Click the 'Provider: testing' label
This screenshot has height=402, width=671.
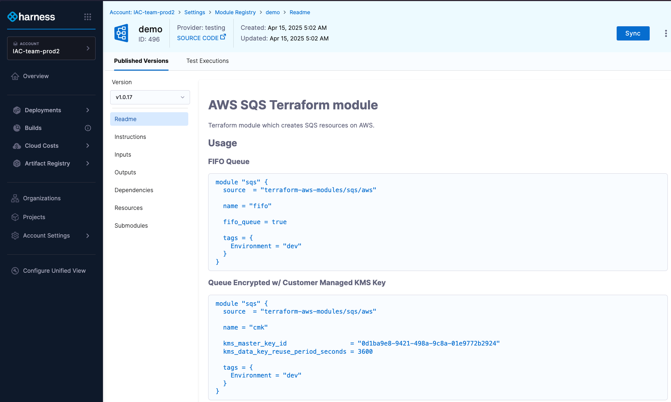coord(201,28)
